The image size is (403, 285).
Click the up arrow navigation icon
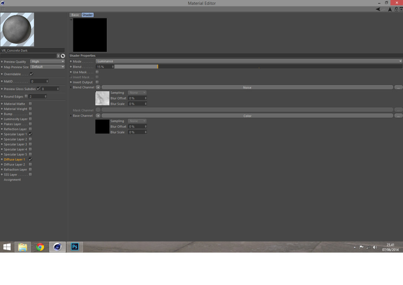pos(390,9)
